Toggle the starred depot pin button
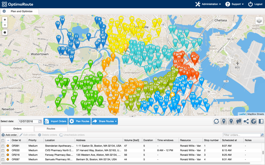The image size is (265, 165). (224, 121)
